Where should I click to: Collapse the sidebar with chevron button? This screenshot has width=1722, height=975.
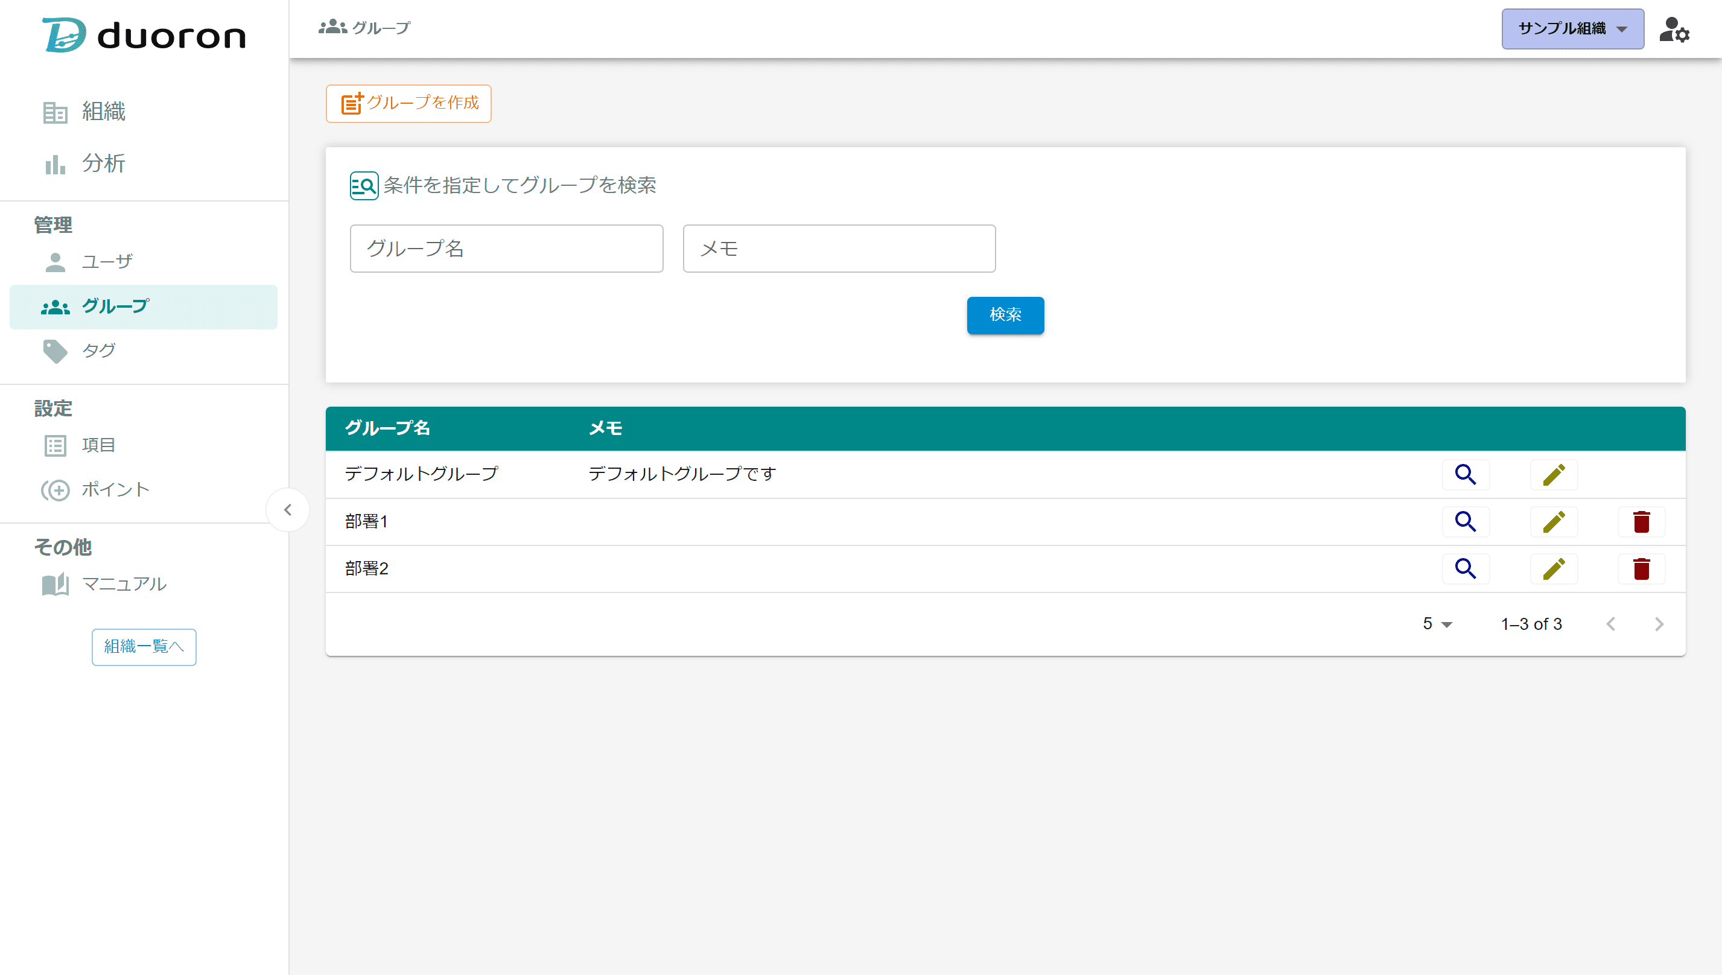(x=288, y=510)
